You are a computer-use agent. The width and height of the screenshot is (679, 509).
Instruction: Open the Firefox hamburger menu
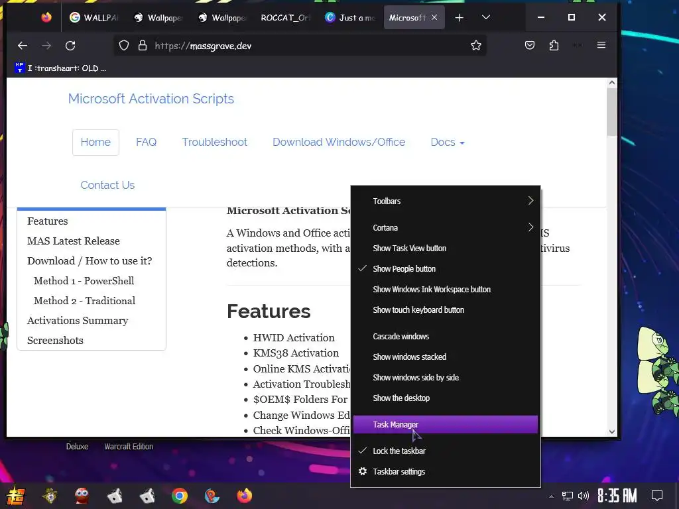601,45
